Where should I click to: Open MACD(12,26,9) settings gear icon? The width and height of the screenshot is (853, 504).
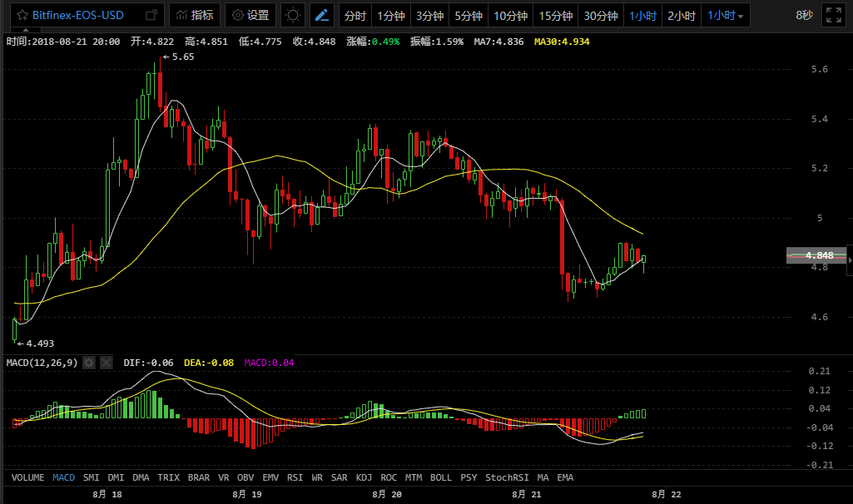89,363
